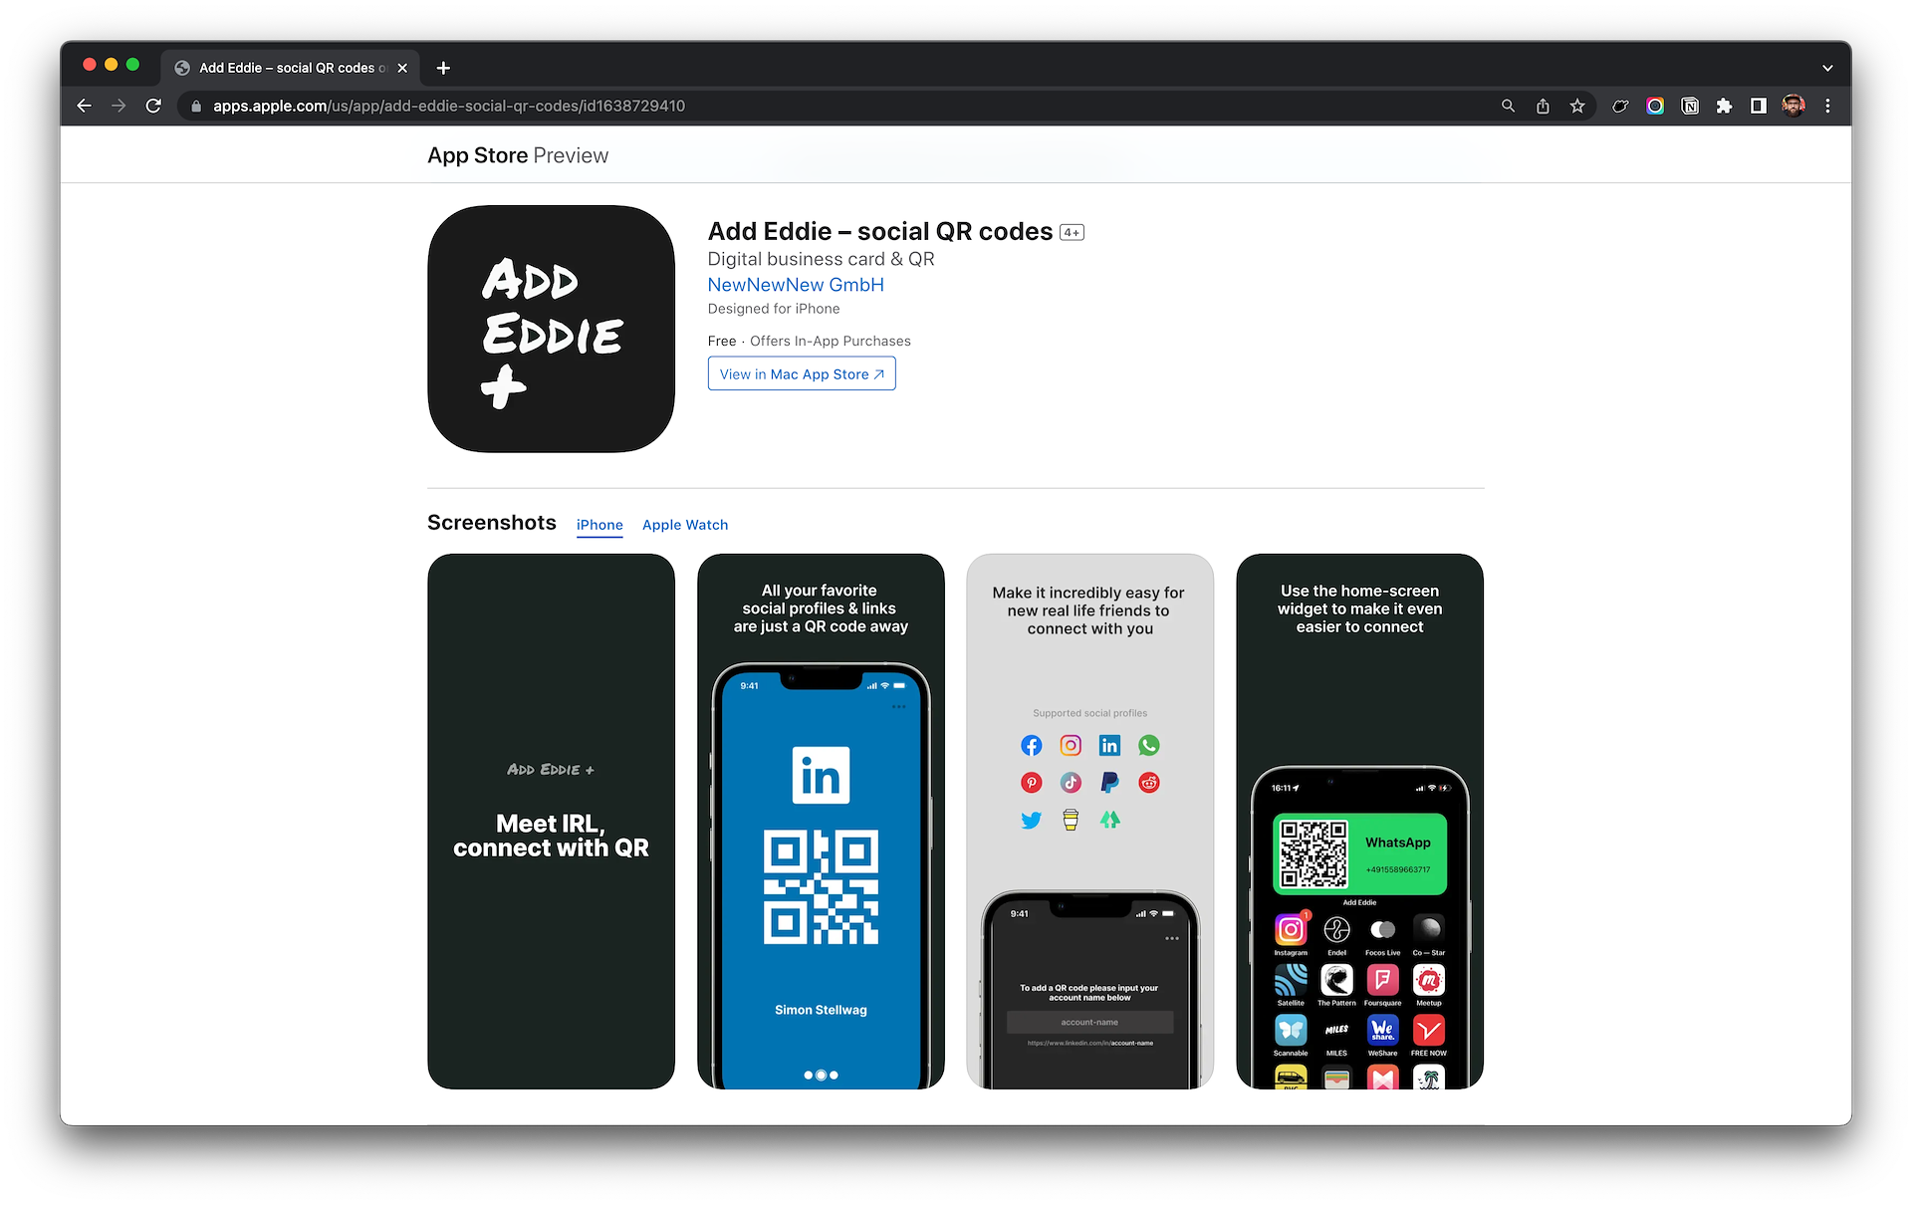Open NewNewNew GmbH developer link
The height and width of the screenshot is (1205, 1912).
coord(796,285)
